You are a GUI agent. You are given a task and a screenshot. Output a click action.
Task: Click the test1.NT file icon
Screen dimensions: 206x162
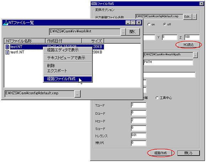pos(7,52)
